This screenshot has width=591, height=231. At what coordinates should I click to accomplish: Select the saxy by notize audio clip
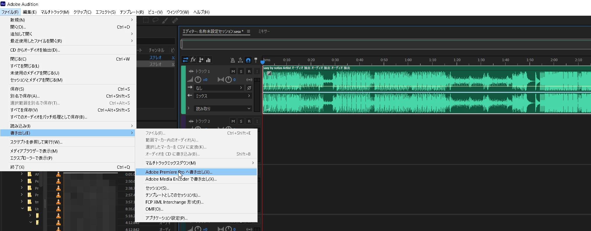coord(427,90)
